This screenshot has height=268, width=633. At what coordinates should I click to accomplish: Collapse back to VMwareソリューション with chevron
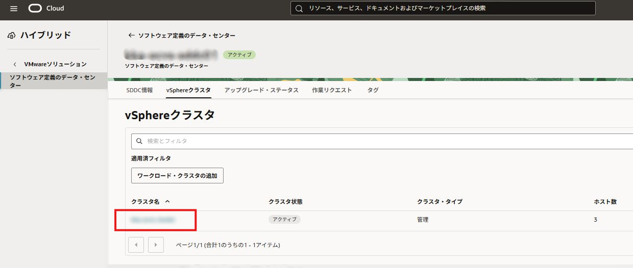[15, 64]
